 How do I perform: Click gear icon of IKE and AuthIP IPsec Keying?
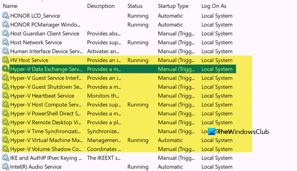5,157
